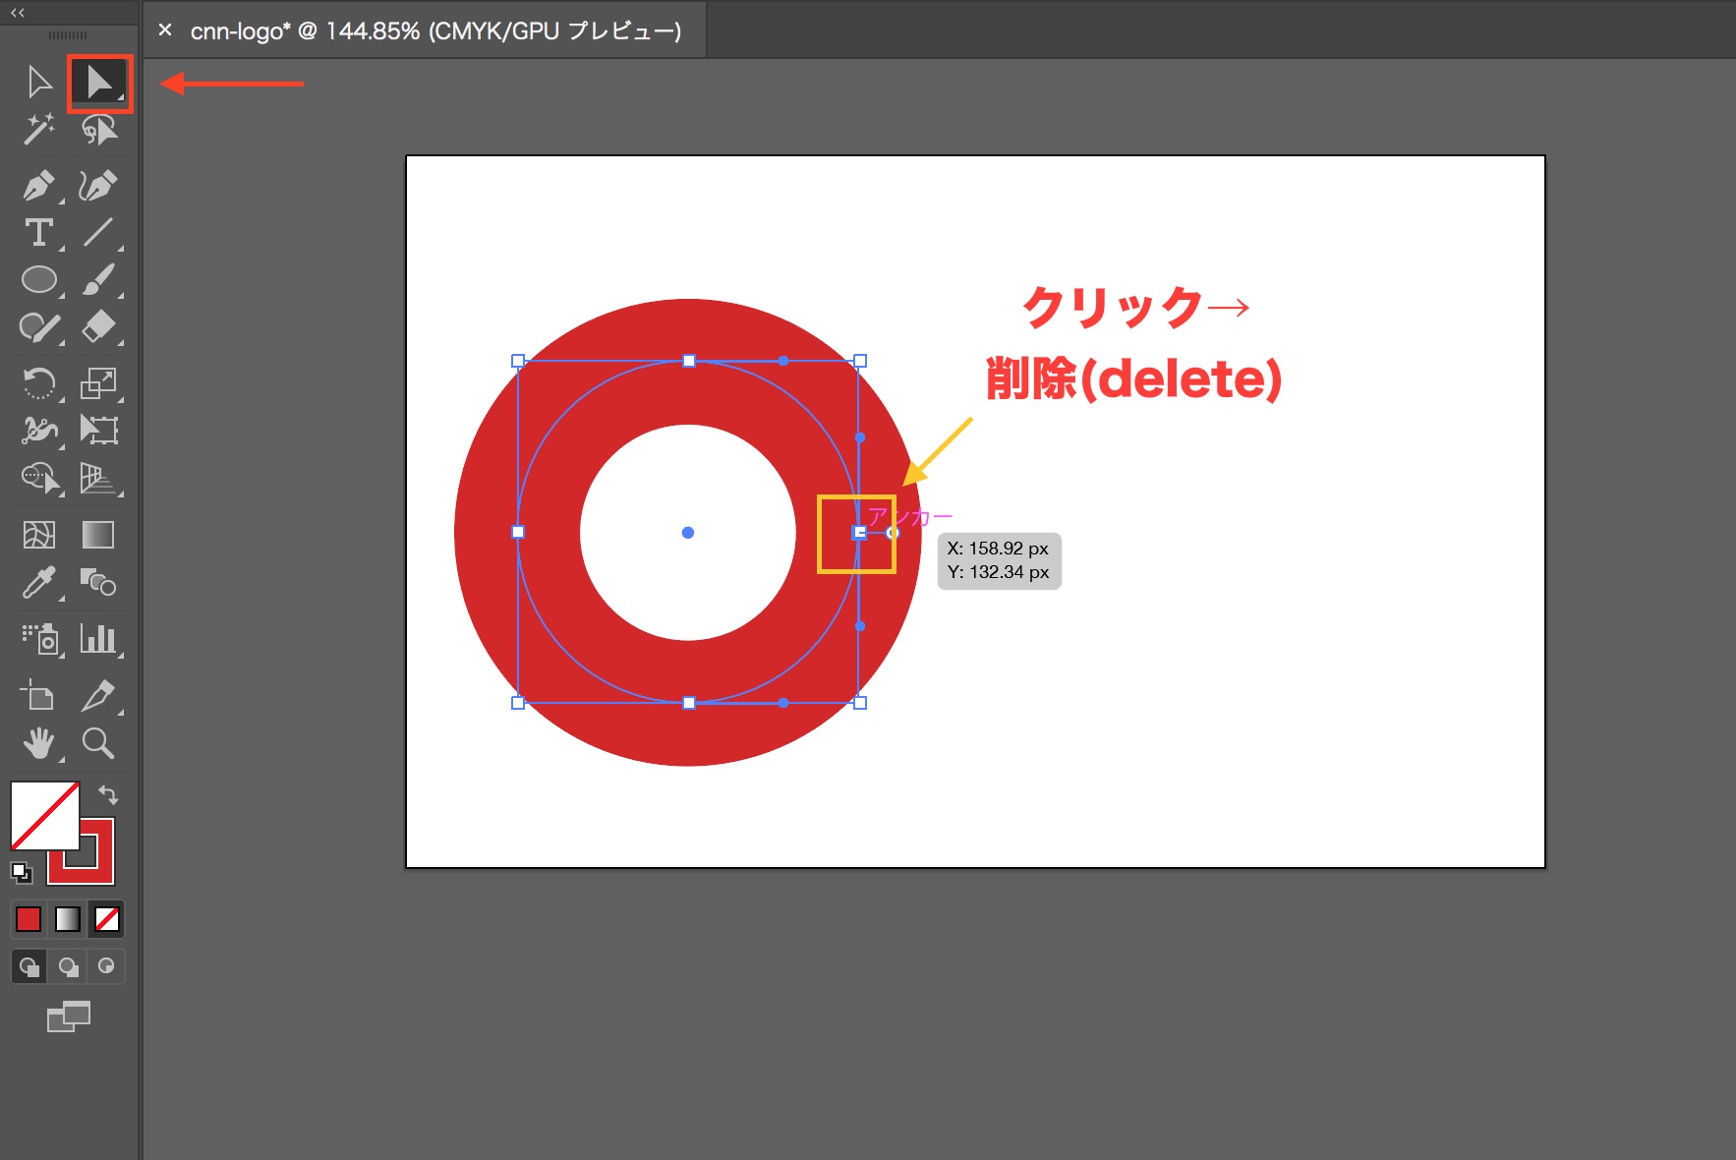Select the Column Graph tool
Image resolution: width=1736 pixels, height=1160 pixels.
(x=98, y=639)
